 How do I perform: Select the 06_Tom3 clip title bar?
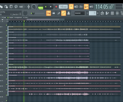(49, 54)
